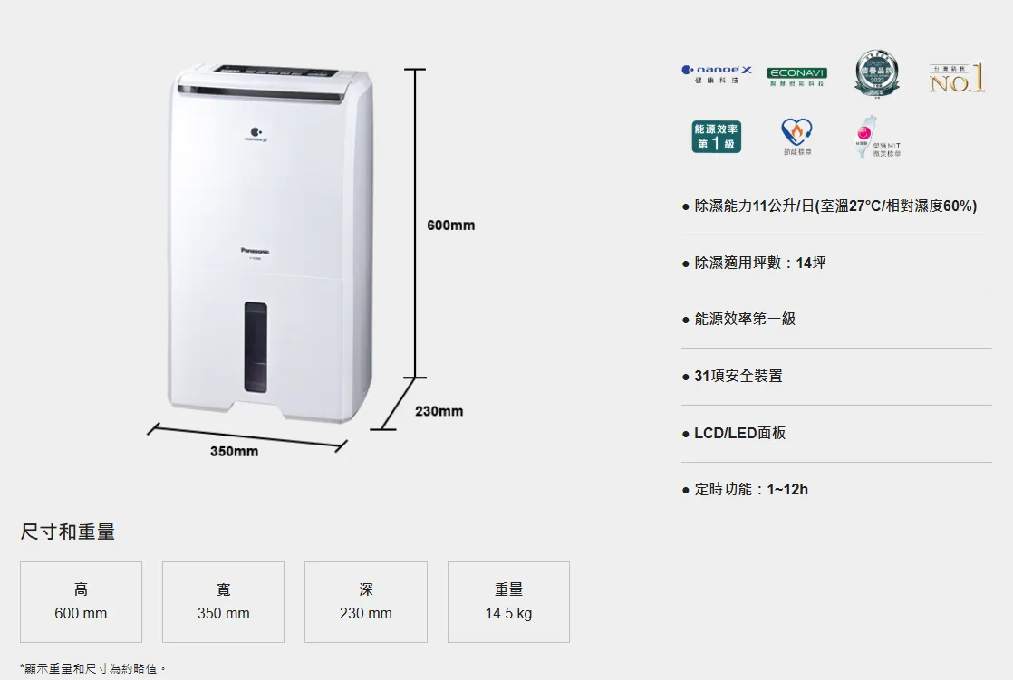Click the 600mm height dimension label
Screen dimensions: 1013x680
[x=451, y=225]
